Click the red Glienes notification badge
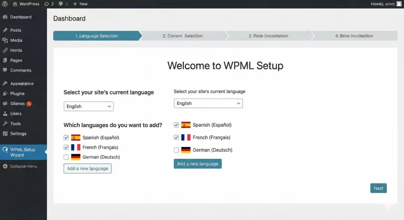Viewport: 404px width, 220px height. tap(29, 104)
